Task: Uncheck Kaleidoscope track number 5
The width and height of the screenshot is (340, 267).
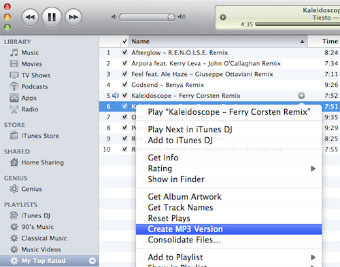Action: 124,96
